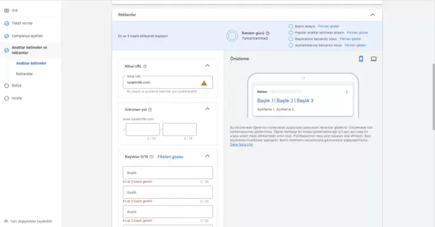Collapse the Görünen yol card
The width and height of the screenshot is (435, 227).
point(207,109)
